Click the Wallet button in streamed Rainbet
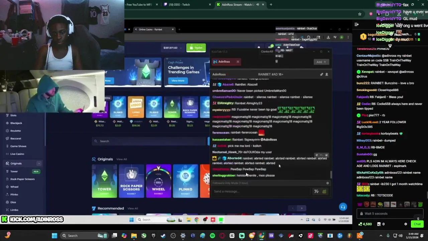This screenshot has height=241, width=428. [x=196, y=48]
